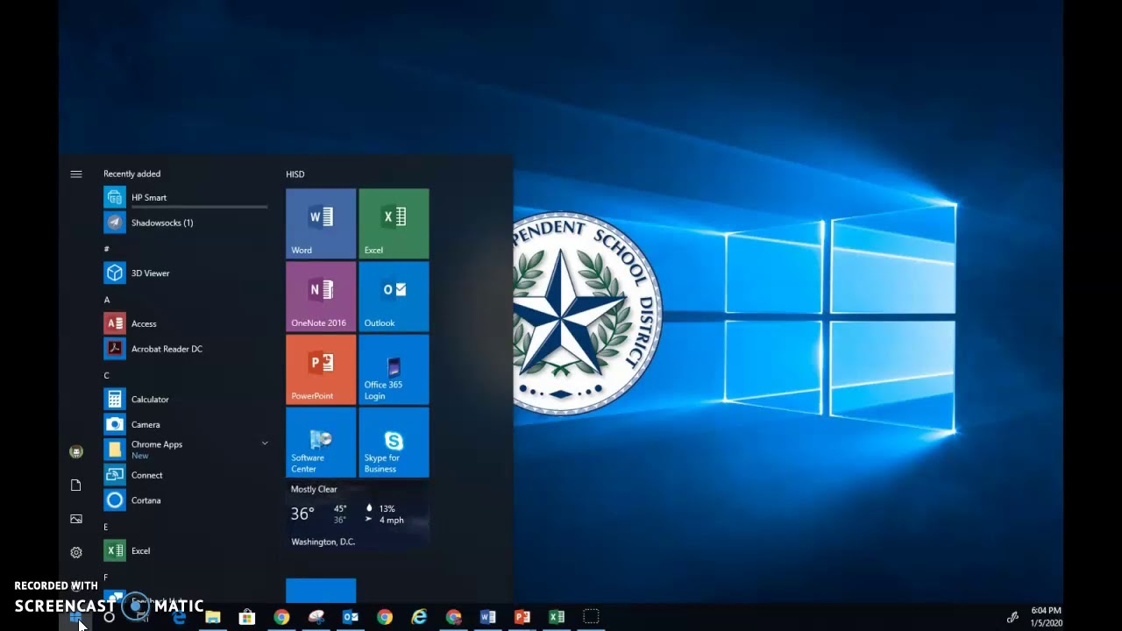Open the Skype for Business tile

pos(394,442)
